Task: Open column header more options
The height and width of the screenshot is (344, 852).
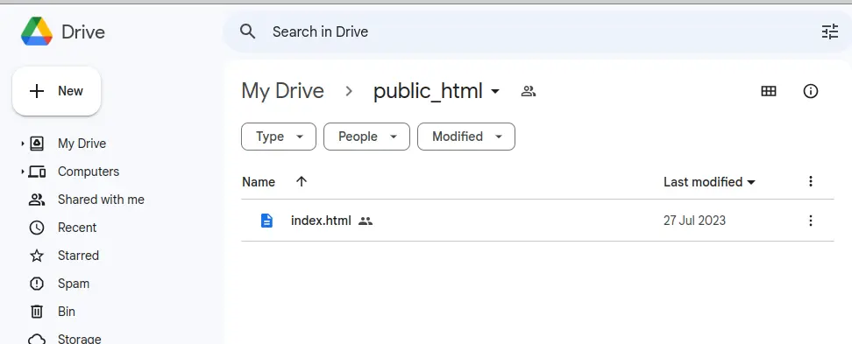Action: click(x=810, y=181)
